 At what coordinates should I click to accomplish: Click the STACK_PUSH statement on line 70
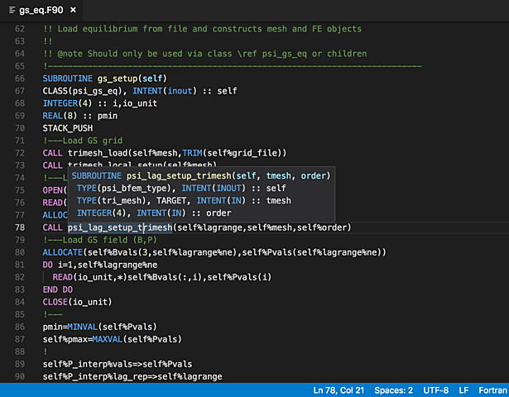point(68,128)
